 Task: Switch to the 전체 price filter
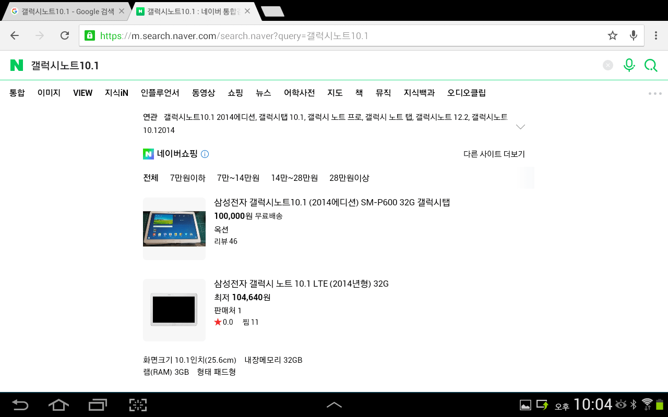coord(151,178)
